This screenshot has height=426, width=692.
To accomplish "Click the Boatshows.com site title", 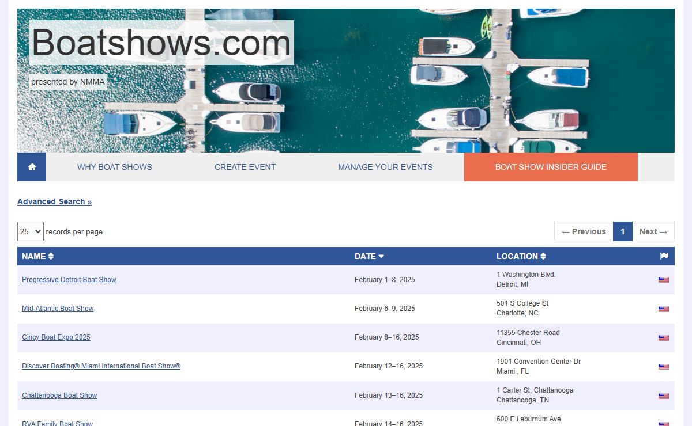I will click(161, 43).
